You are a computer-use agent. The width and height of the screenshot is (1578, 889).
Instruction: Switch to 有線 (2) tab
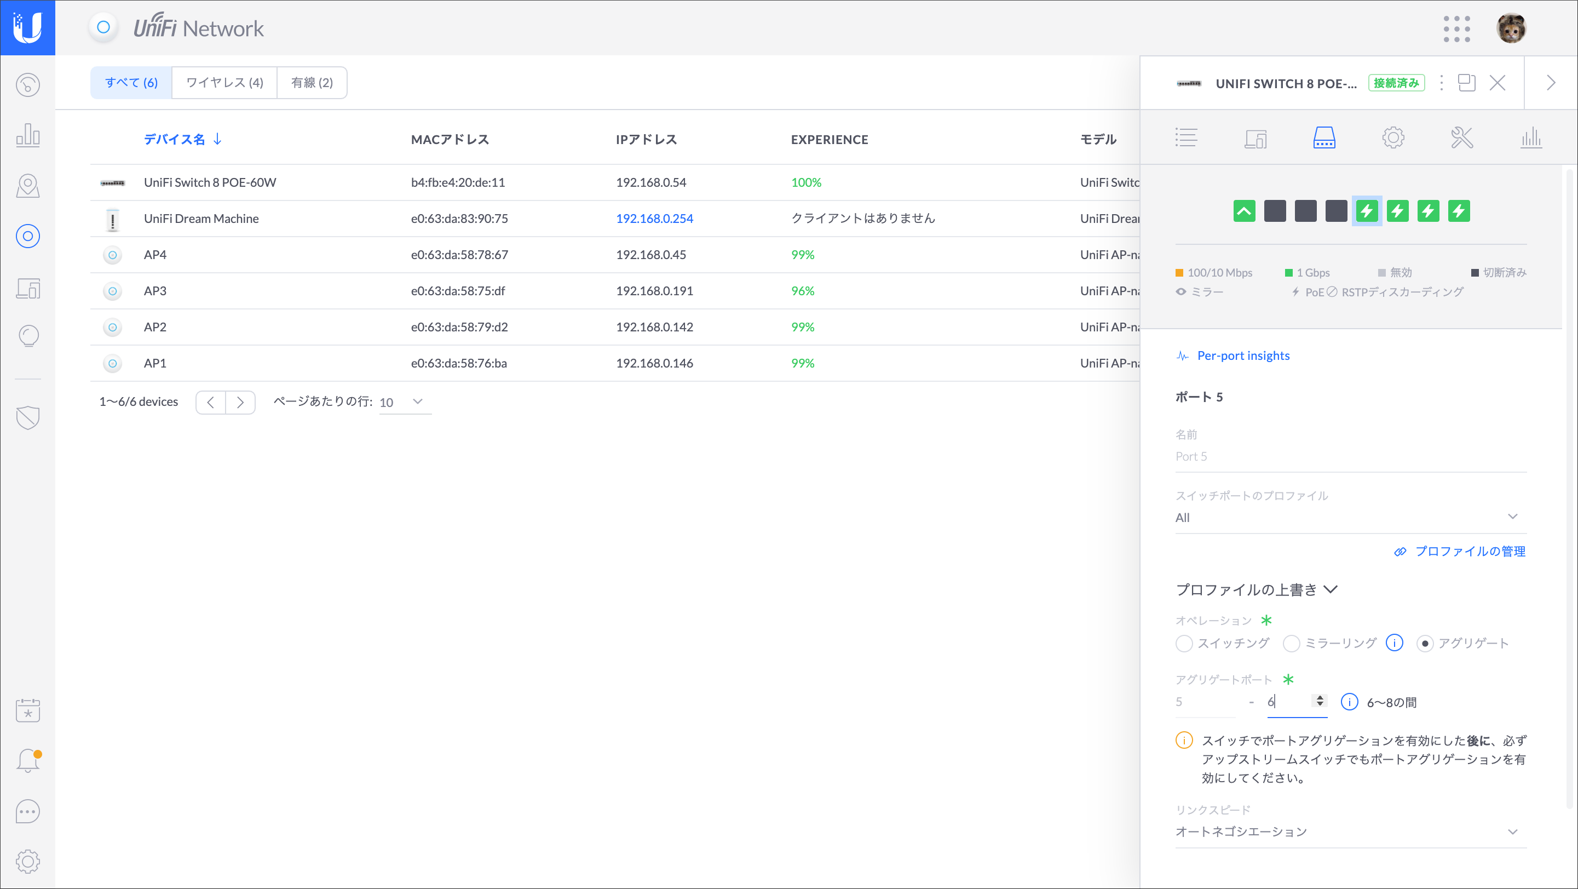pos(312,83)
